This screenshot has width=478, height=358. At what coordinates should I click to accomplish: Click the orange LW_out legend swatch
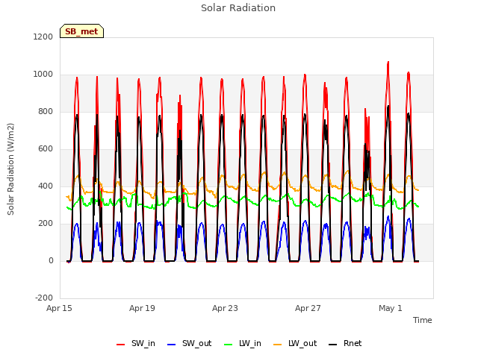point(277,345)
